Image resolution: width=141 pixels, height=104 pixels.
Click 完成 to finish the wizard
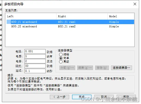pyautogui.click(x=82, y=97)
